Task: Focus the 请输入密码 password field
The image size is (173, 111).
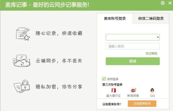Action: [132, 46]
